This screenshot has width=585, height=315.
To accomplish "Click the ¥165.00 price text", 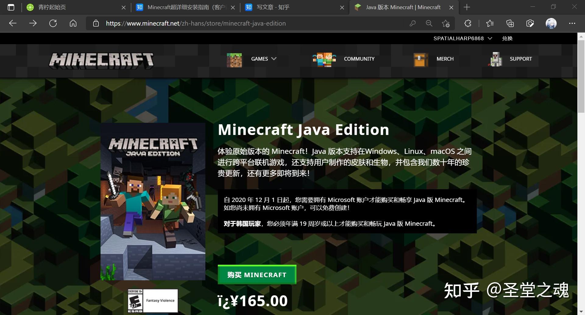I will pos(253,301).
